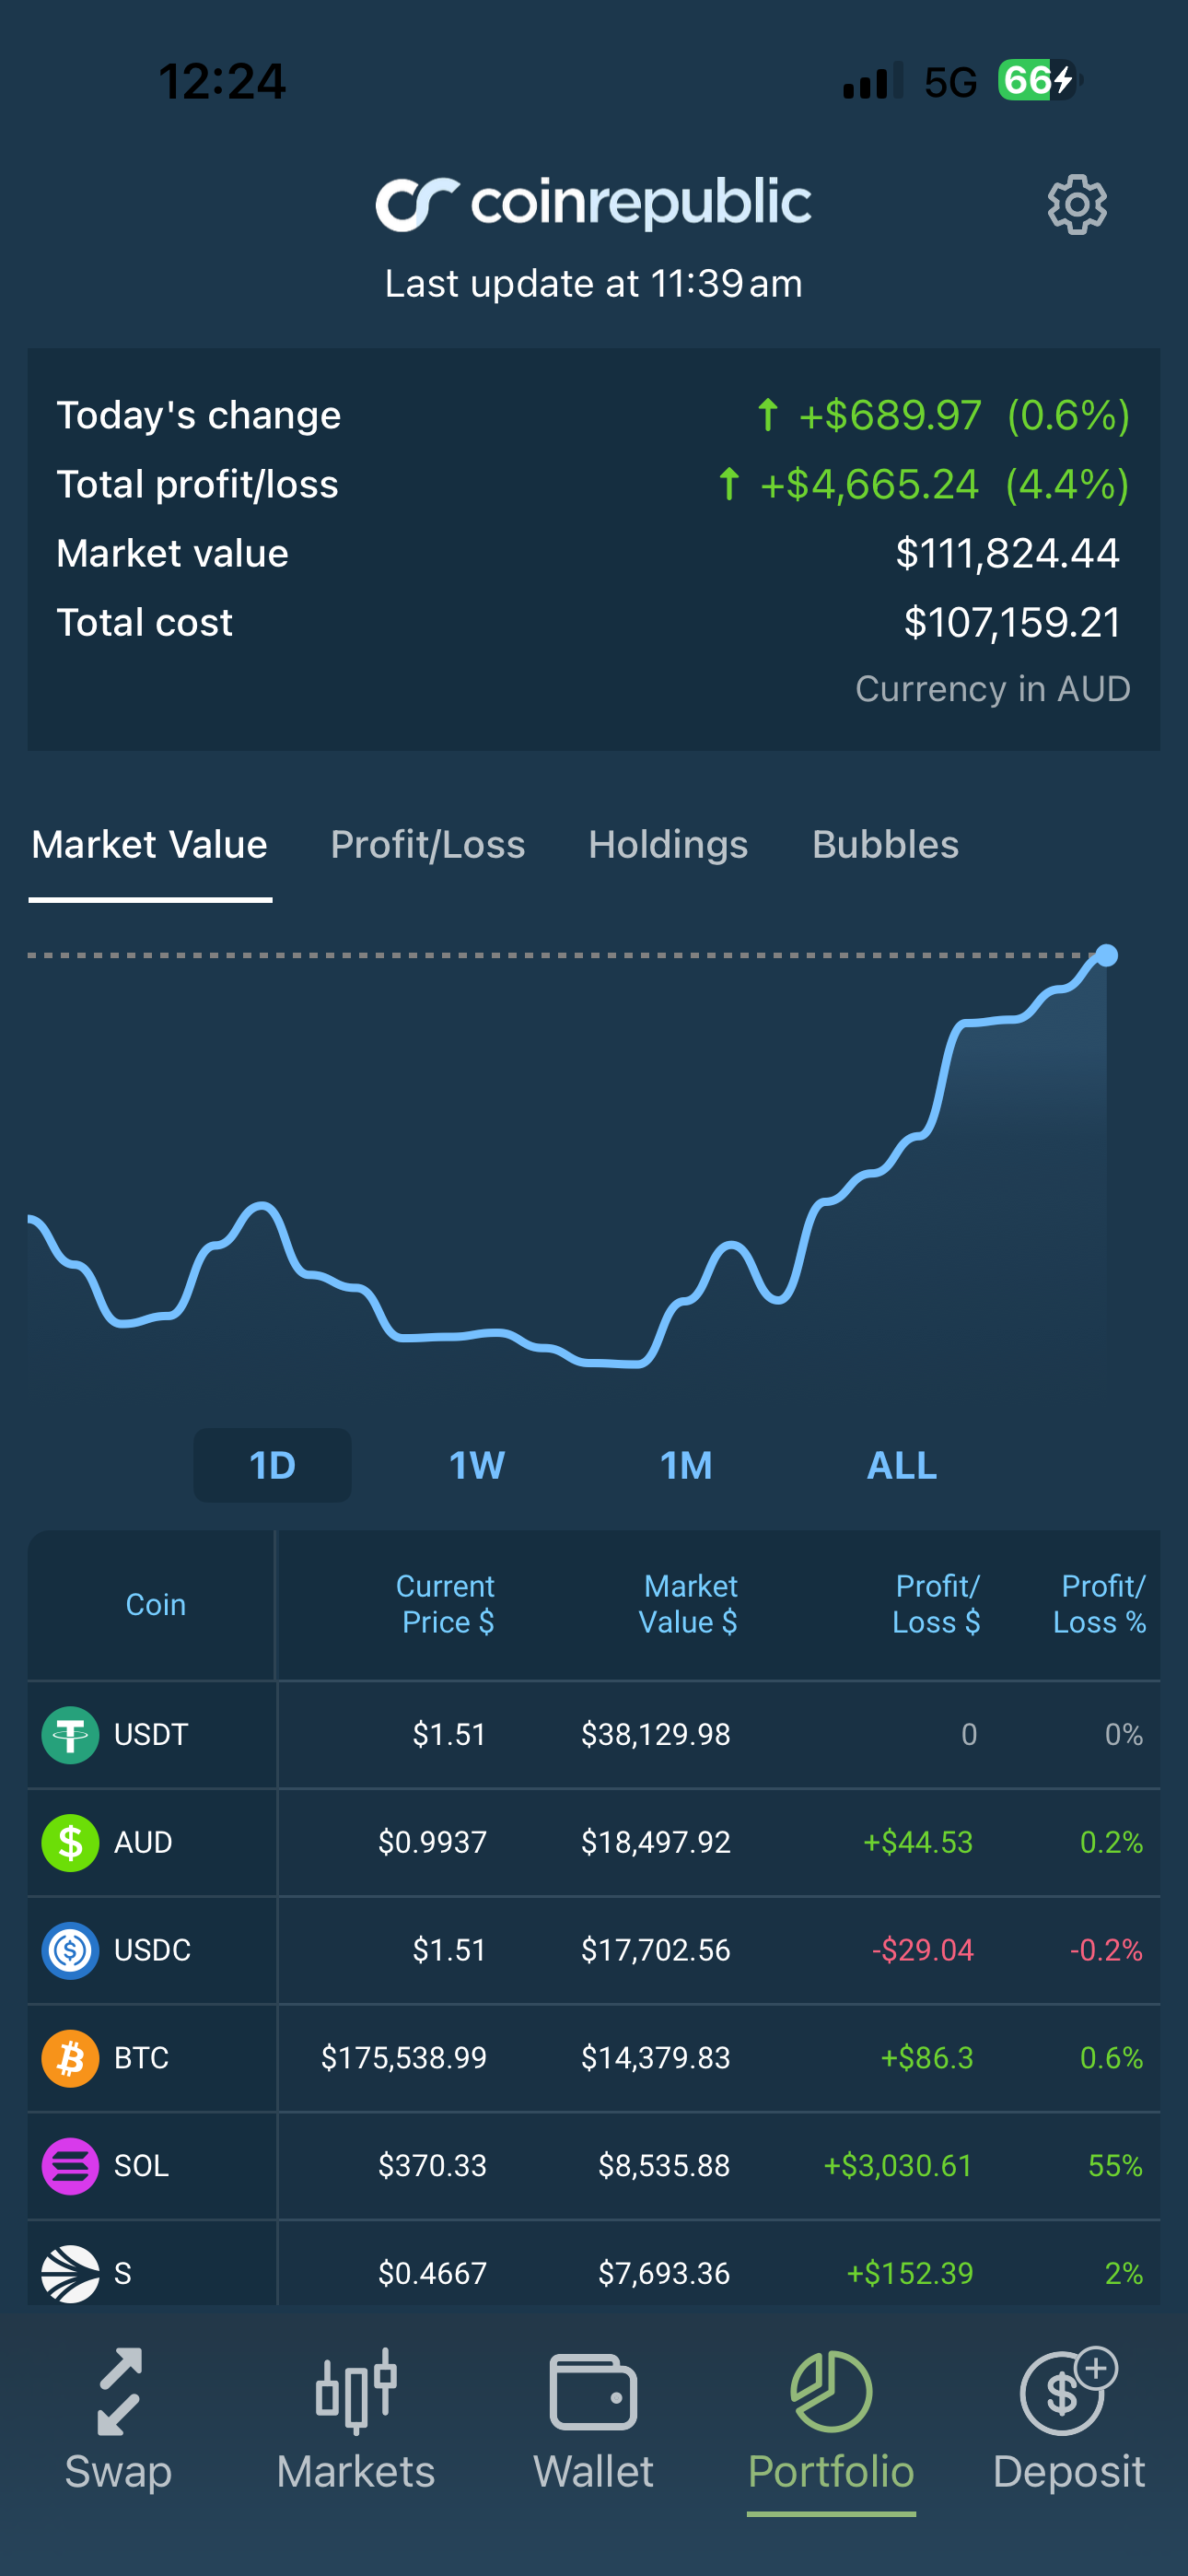Tap the Swap arrows icon
The width and height of the screenshot is (1188, 2576).
[119, 2391]
